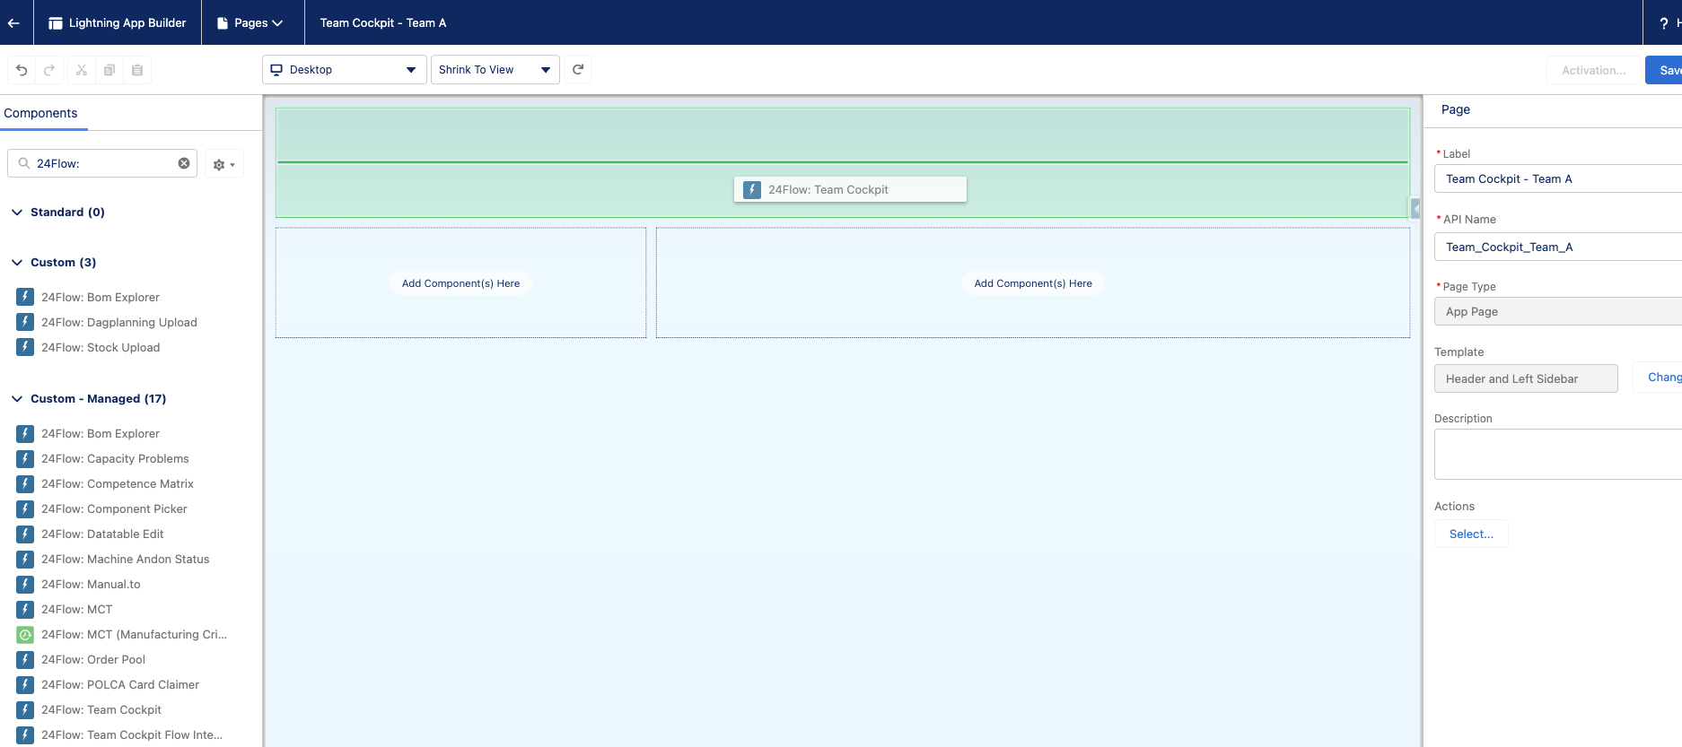Collapse the Standard components section
The image size is (1682, 747).
click(17, 213)
